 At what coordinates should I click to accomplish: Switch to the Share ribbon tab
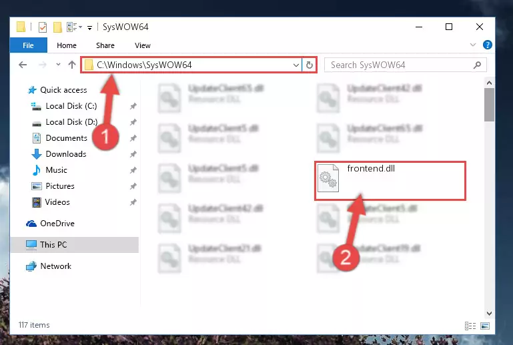[x=105, y=45]
